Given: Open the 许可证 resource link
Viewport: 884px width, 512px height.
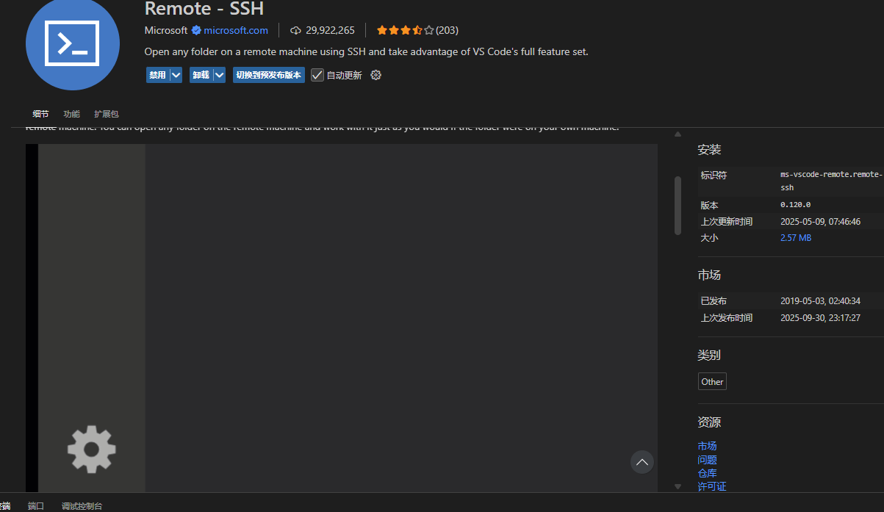Looking at the screenshot, I should [x=712, y=486].
